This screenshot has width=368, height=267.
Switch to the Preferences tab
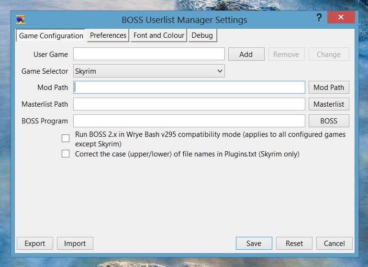[x=108, y=35]
